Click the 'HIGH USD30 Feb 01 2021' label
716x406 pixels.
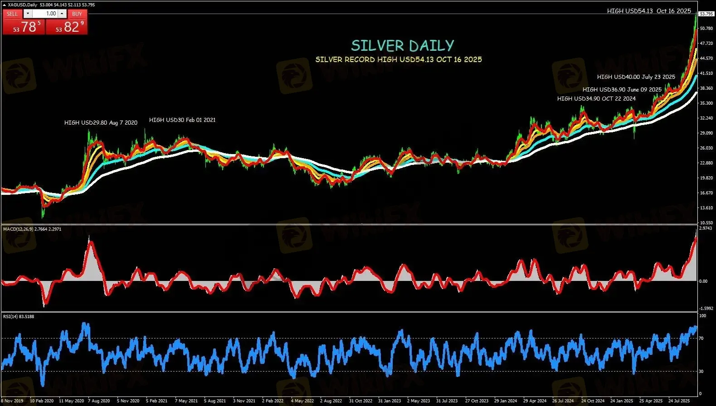[182, 120]
